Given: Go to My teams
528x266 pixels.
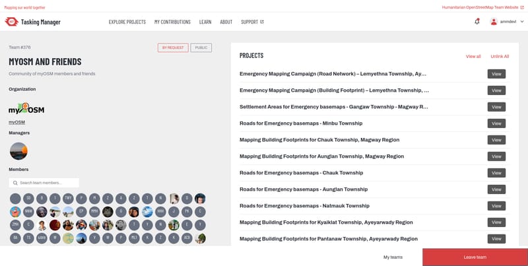Looking at the screenshot, I should click(x=393, y=257).
